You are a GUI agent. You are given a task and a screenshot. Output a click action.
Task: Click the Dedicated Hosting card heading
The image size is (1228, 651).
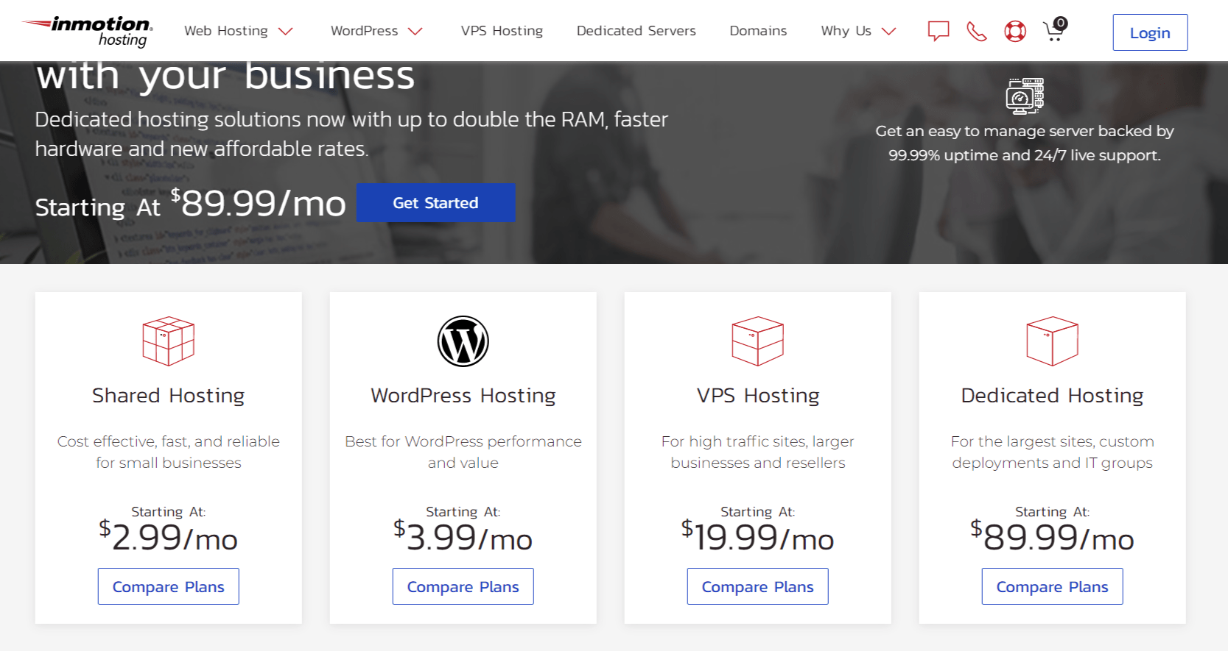pyautogui.click(x=1052, y=396)
